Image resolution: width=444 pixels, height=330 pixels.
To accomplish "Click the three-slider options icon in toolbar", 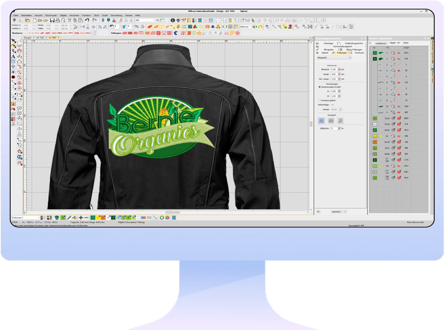I will [351, 27].
